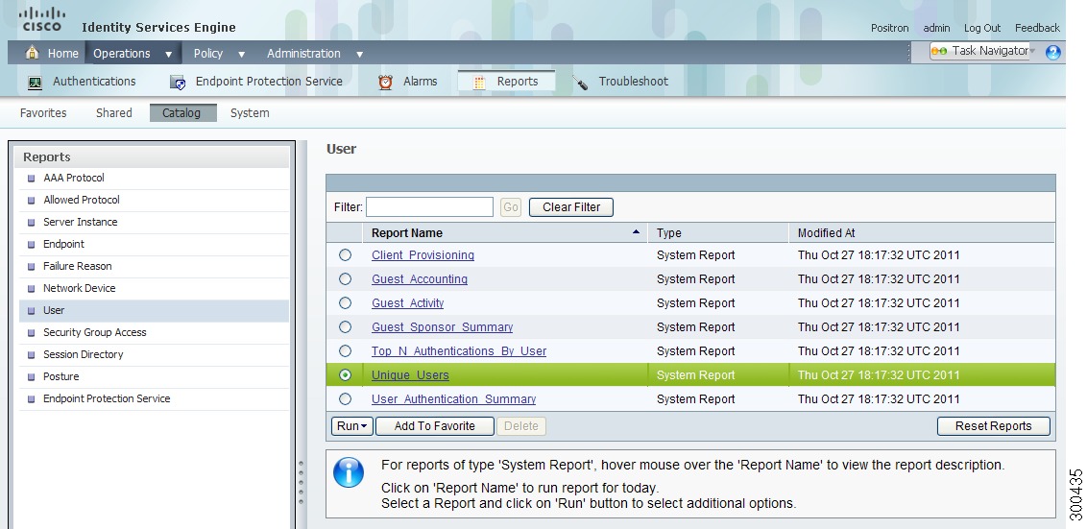This screenshot has width=1087, height=529.
Task: Click the Session Directory bullet icon
Action: coord(31,355)
